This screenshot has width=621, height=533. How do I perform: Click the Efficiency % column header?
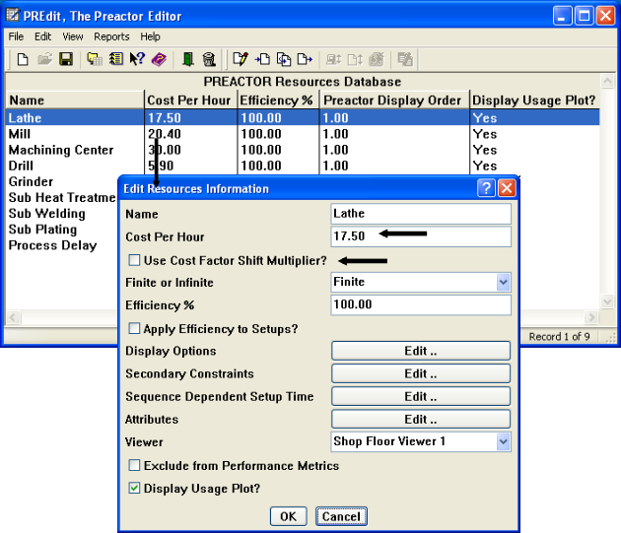pos(278,100)
